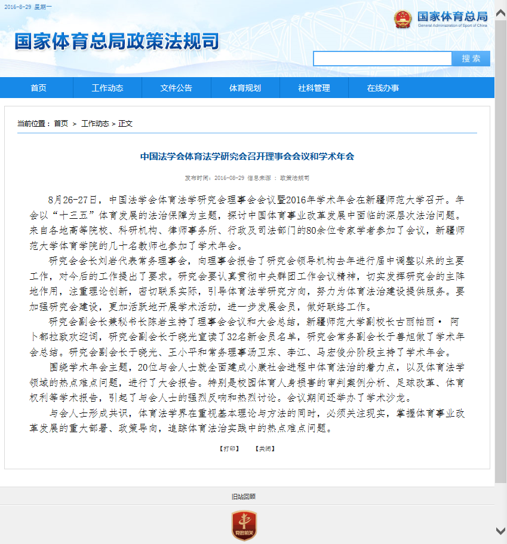The width and height of the screenshot is (507, 544).
Task: Click the red party-government shield badge
Action: click(244, 525)
